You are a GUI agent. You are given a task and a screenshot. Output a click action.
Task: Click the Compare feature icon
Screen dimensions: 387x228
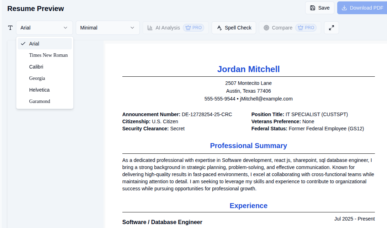pyautogui.click(x=266, y=27)
